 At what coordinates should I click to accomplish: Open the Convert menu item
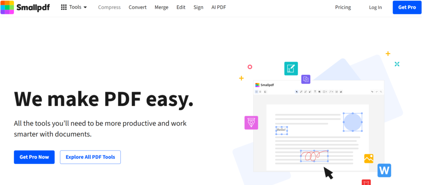click(x=138, y=7)
